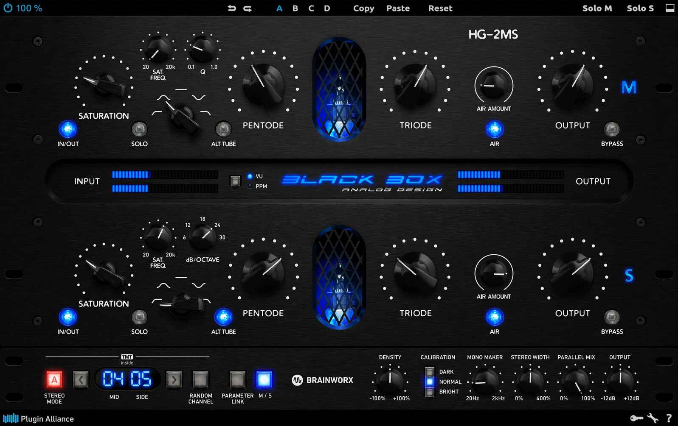
Task: Click the Mid channel SATURATION knob
Action: click(x=104, y=84)
